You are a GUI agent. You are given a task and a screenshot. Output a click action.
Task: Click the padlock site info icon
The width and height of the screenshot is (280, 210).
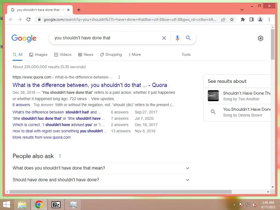(39, 19)
